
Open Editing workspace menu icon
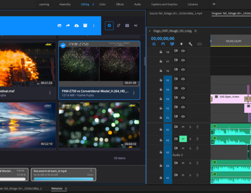93,4
